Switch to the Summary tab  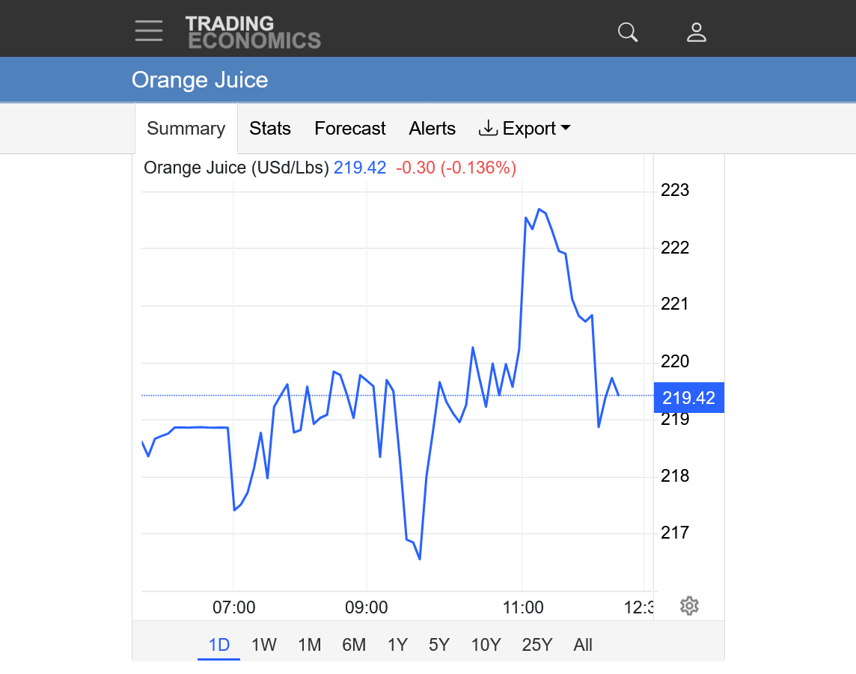186,129
